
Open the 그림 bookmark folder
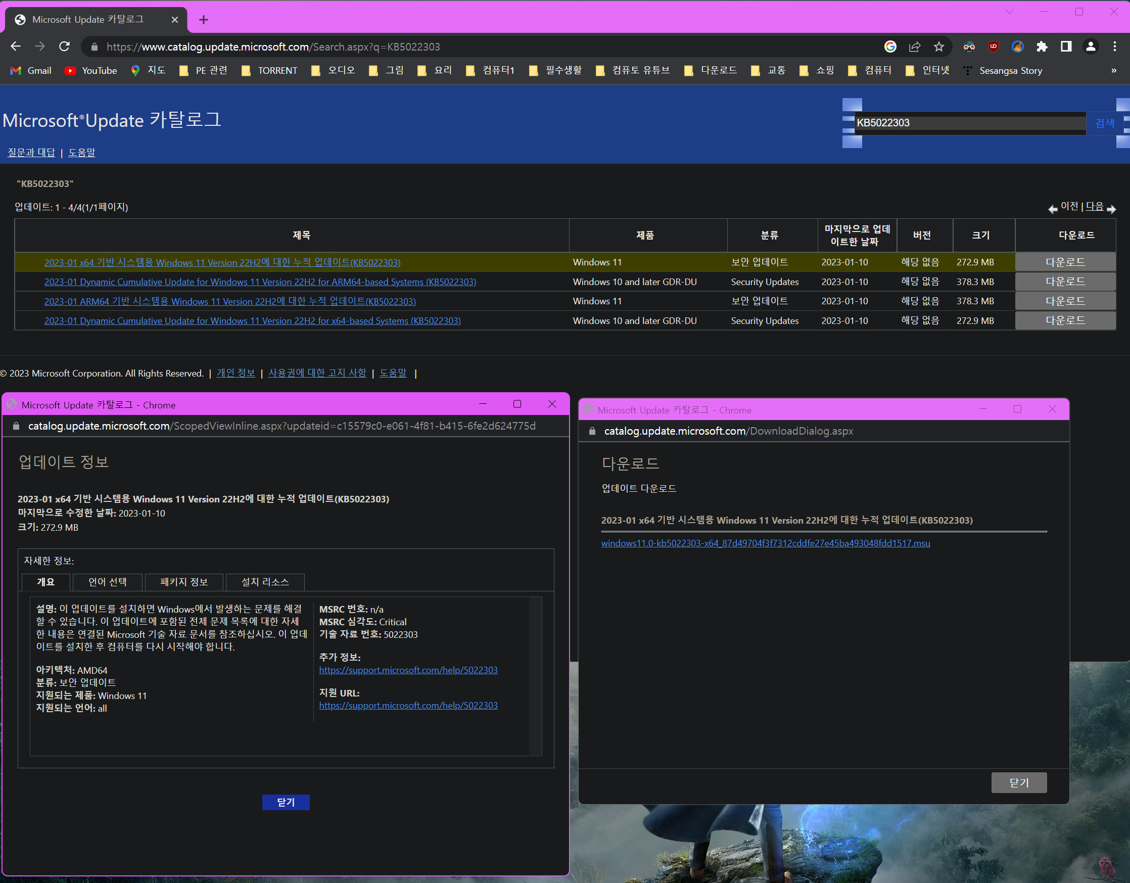(387, 70)
